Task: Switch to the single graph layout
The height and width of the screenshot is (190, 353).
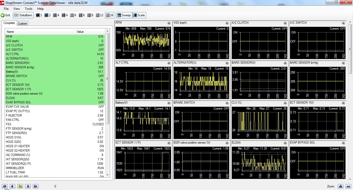Action: coord(39,15)
